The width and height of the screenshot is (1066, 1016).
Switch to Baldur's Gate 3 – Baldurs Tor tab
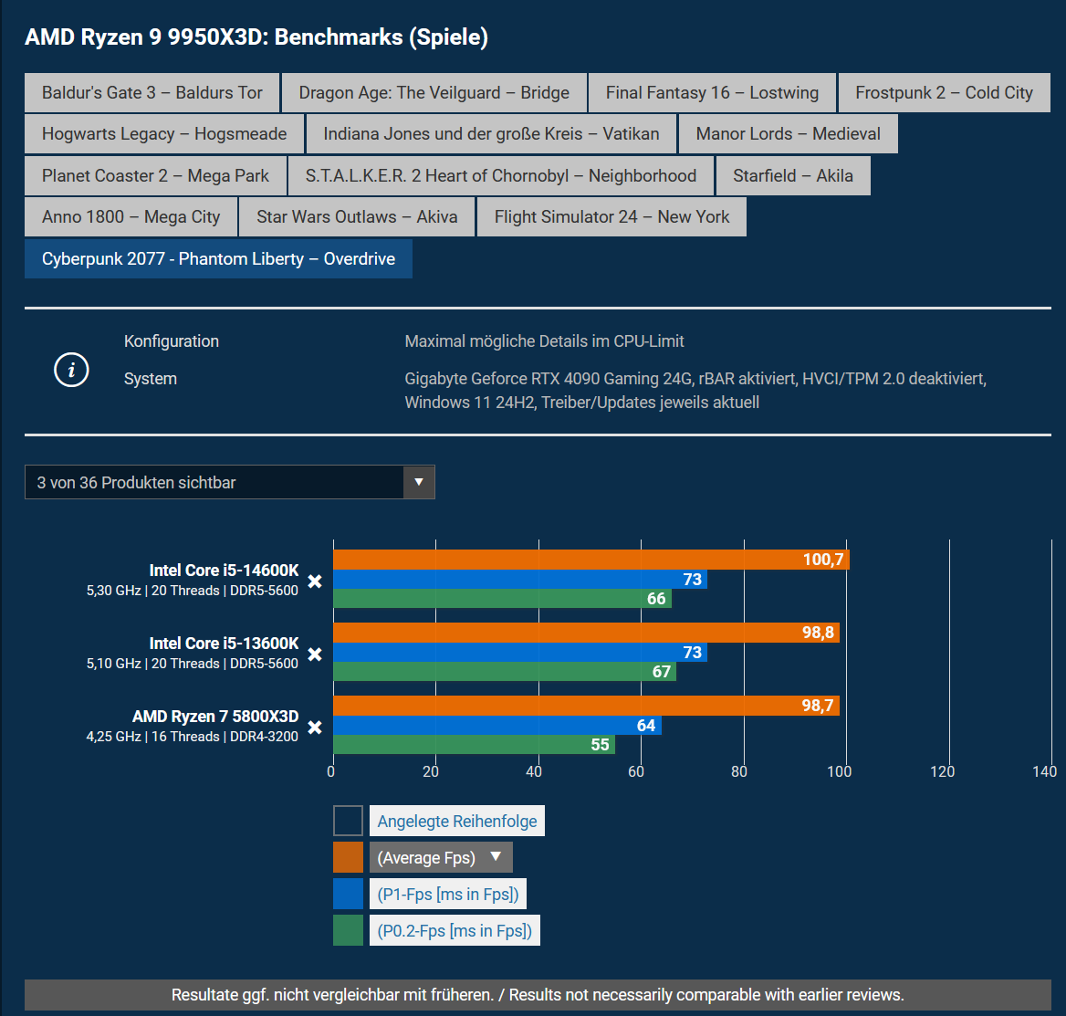pos(152,92)
